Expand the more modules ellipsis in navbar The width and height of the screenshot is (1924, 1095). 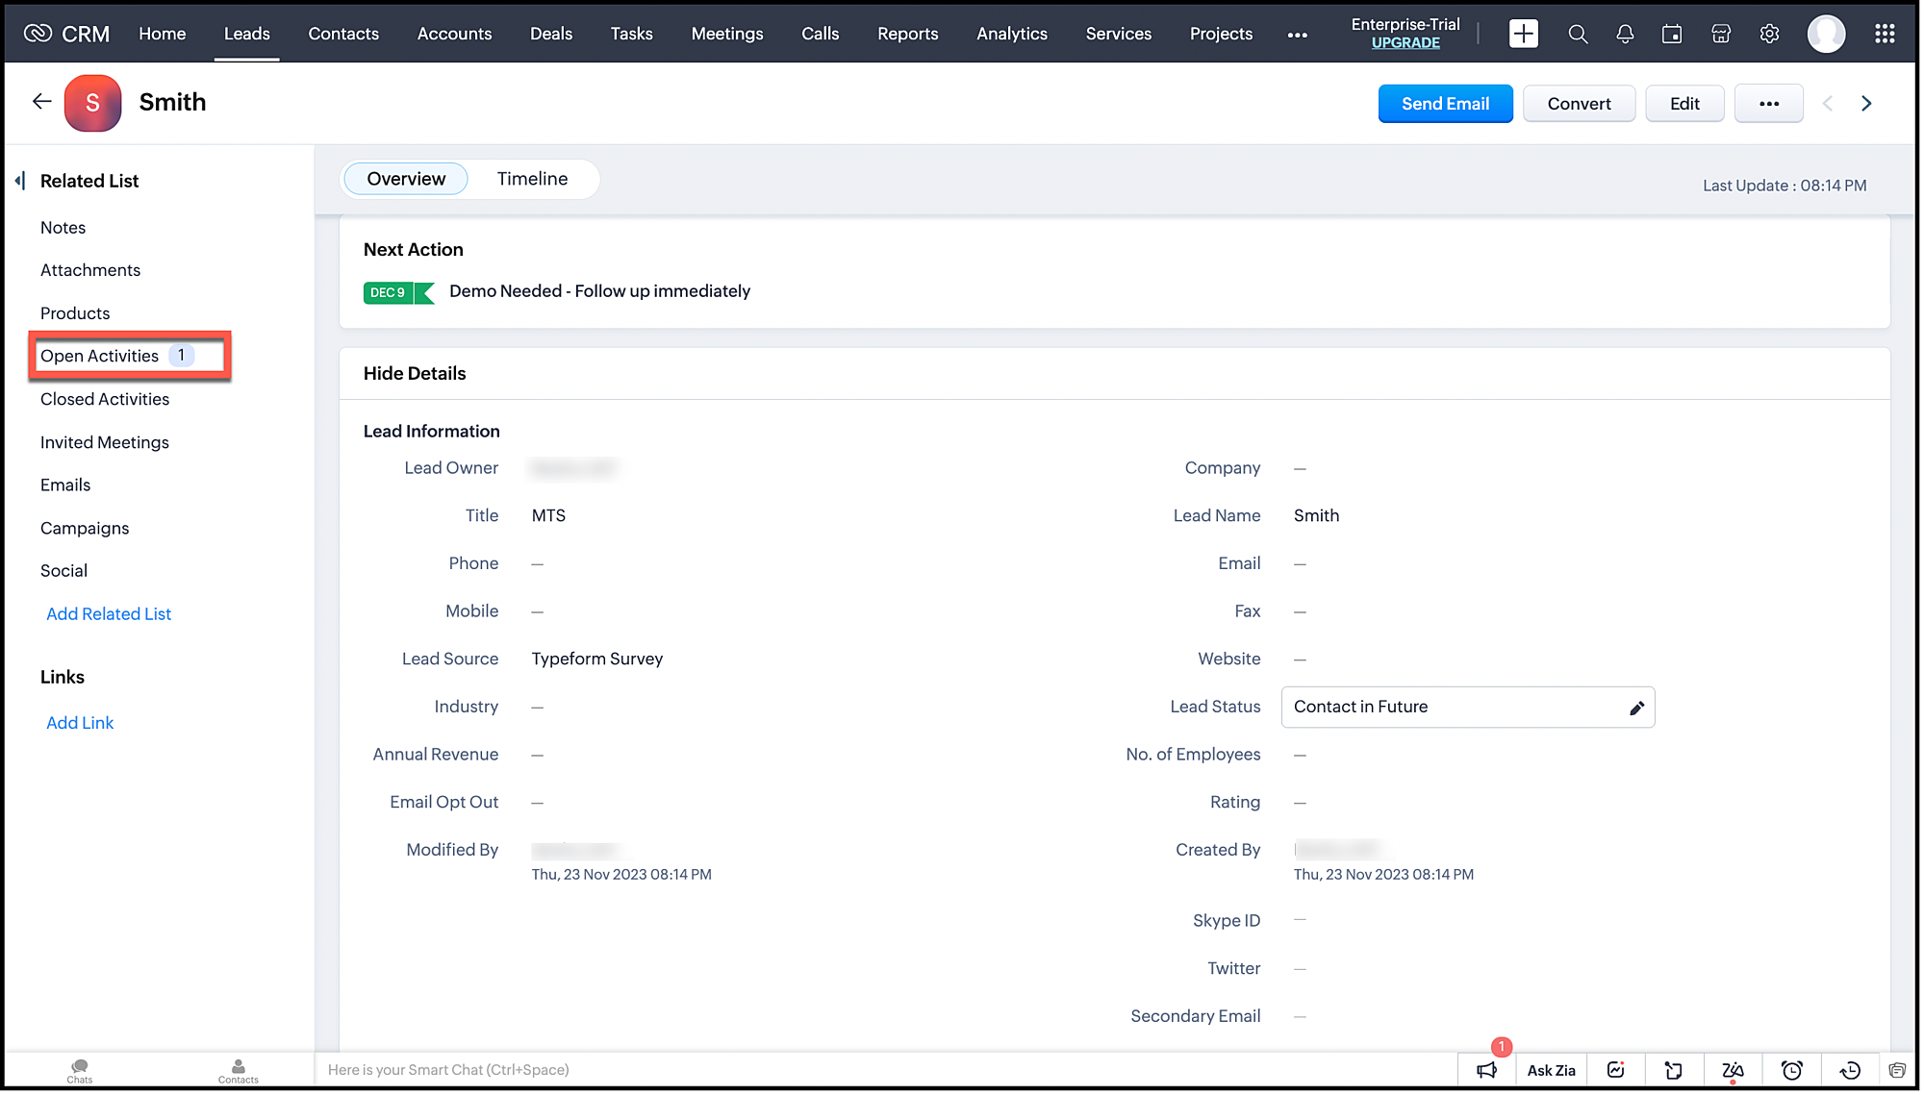click(x=1298, y=35)
